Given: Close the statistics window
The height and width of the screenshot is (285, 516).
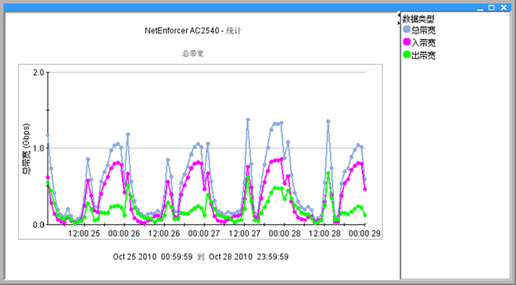Looking at the screenshot, I should 503,7.
